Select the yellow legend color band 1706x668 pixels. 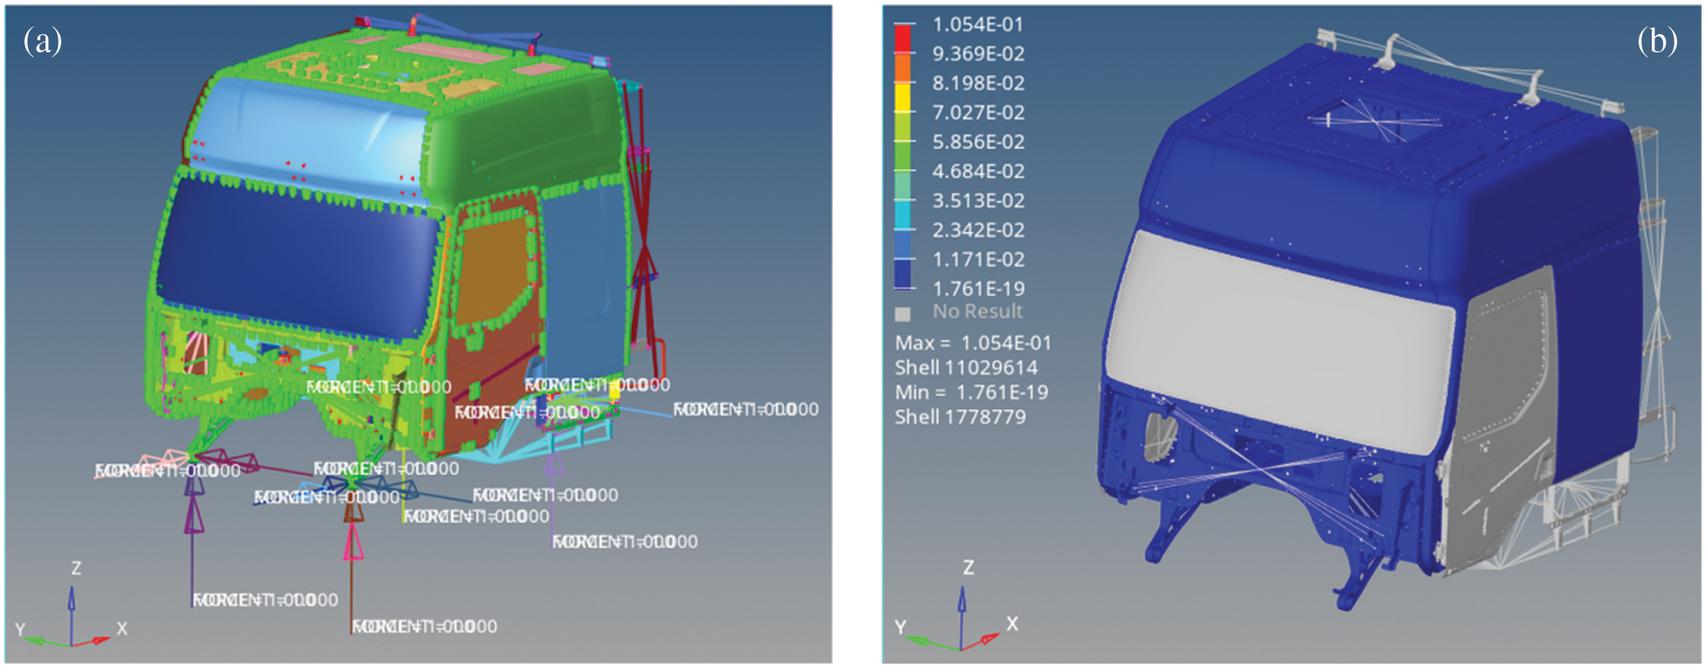(903, 97)
